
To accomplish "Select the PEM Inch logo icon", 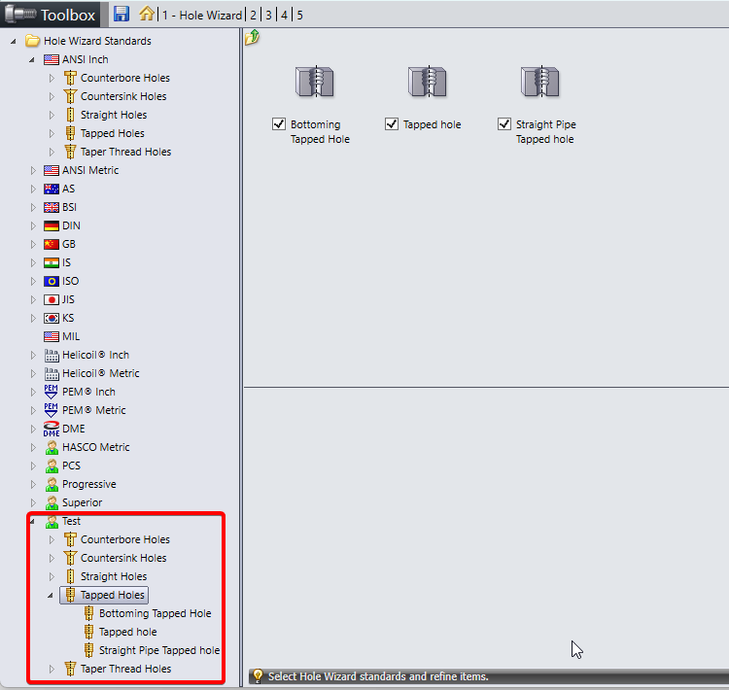I will [51, 392].
